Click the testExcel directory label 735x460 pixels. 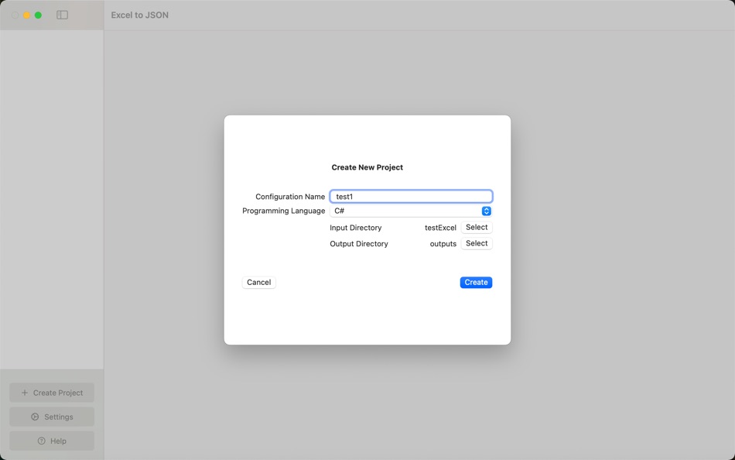[x=441, y=227]
